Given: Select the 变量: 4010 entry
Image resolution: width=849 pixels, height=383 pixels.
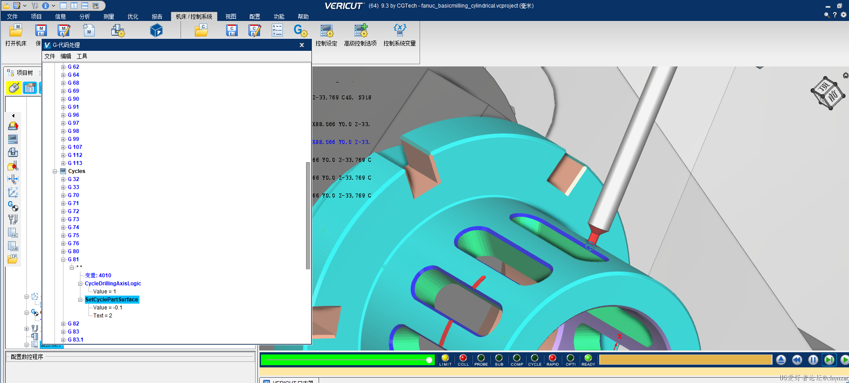Looking at the screenshot, I should click(98, 276).
